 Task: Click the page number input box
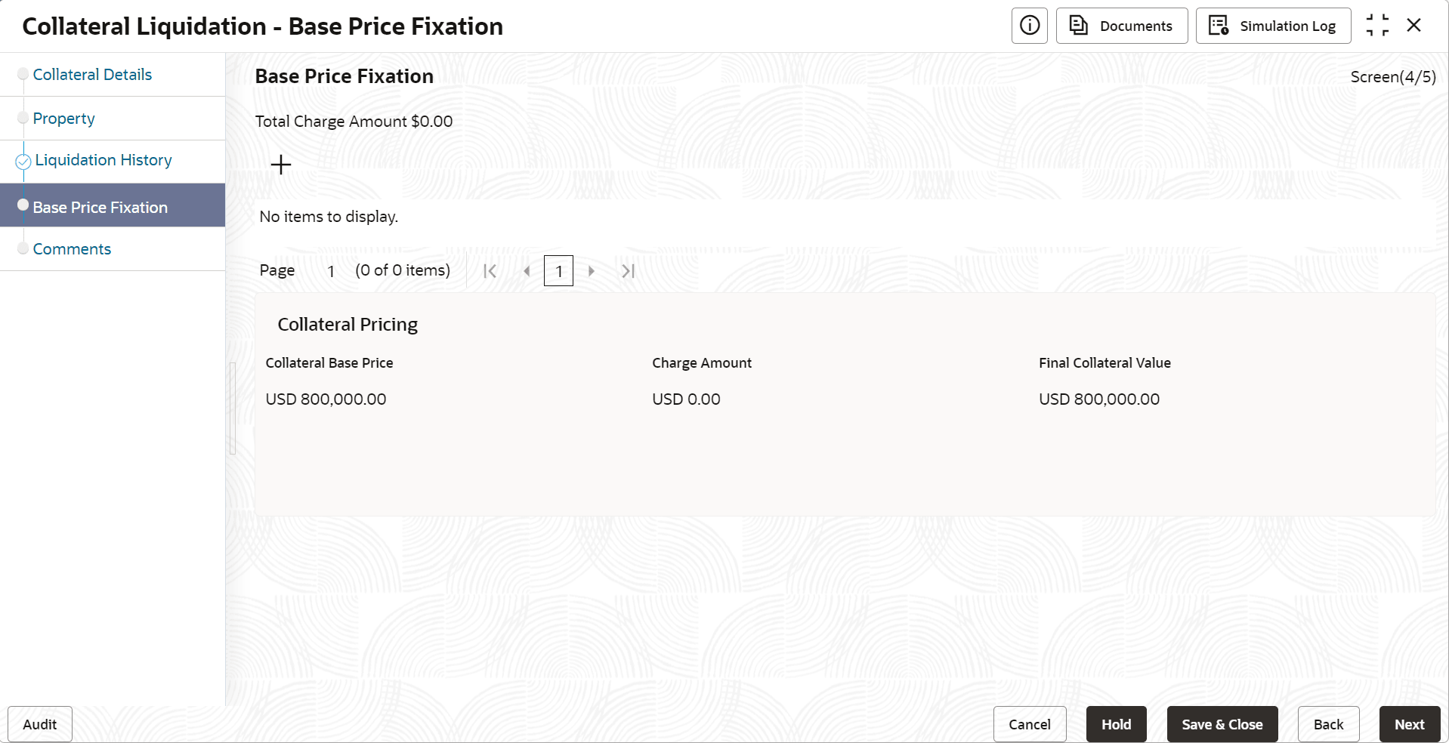[558, 271]
